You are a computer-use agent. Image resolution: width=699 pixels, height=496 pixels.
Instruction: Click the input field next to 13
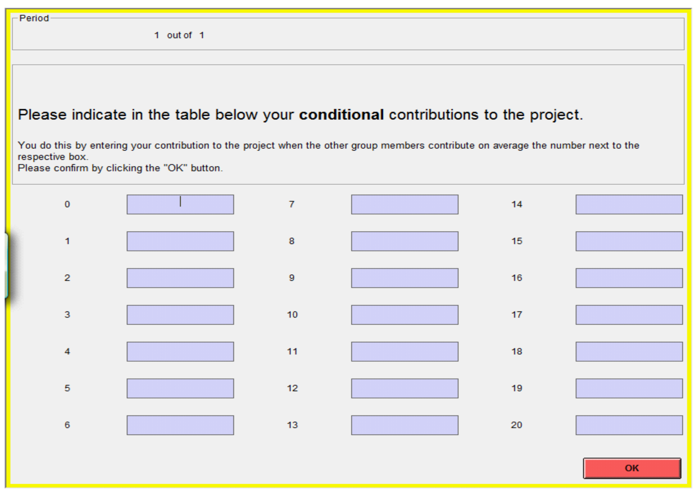click(x=404, y=425)
